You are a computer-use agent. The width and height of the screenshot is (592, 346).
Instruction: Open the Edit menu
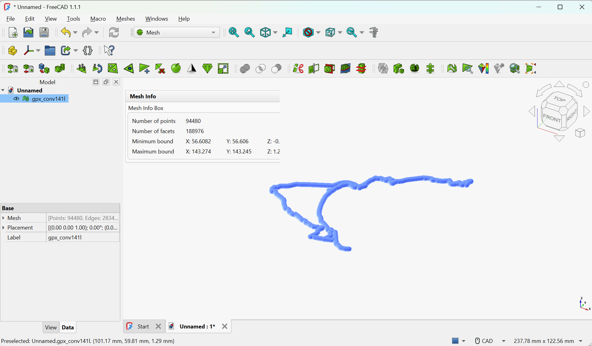tap(30, 19)
